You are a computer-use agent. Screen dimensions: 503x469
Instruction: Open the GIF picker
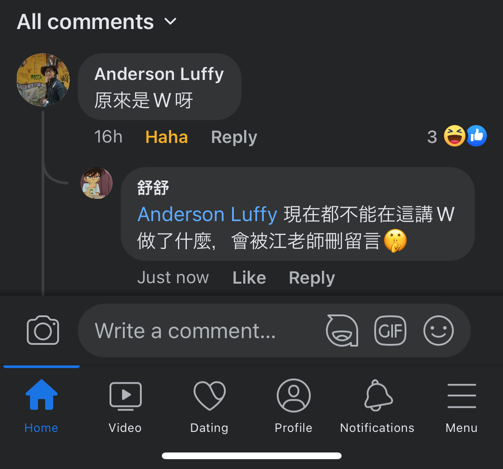390,331
